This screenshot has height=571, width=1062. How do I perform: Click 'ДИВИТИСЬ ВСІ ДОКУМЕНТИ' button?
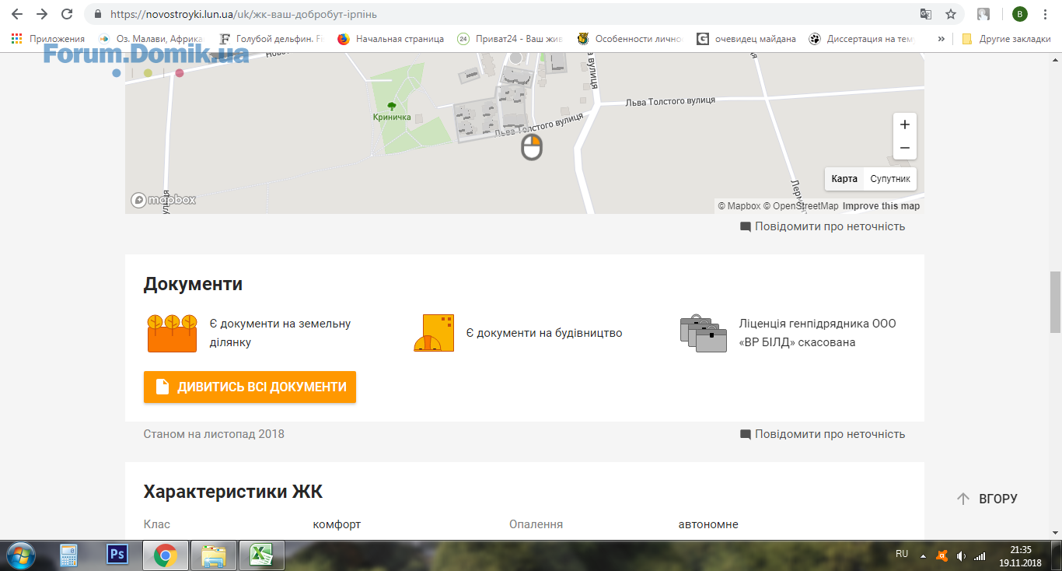coord(250,387)
